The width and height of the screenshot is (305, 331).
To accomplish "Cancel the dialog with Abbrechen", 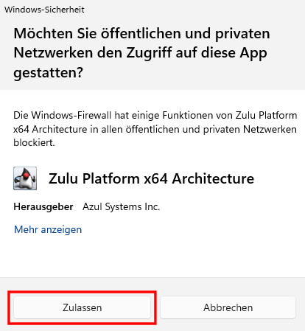I will pos(228,307).
